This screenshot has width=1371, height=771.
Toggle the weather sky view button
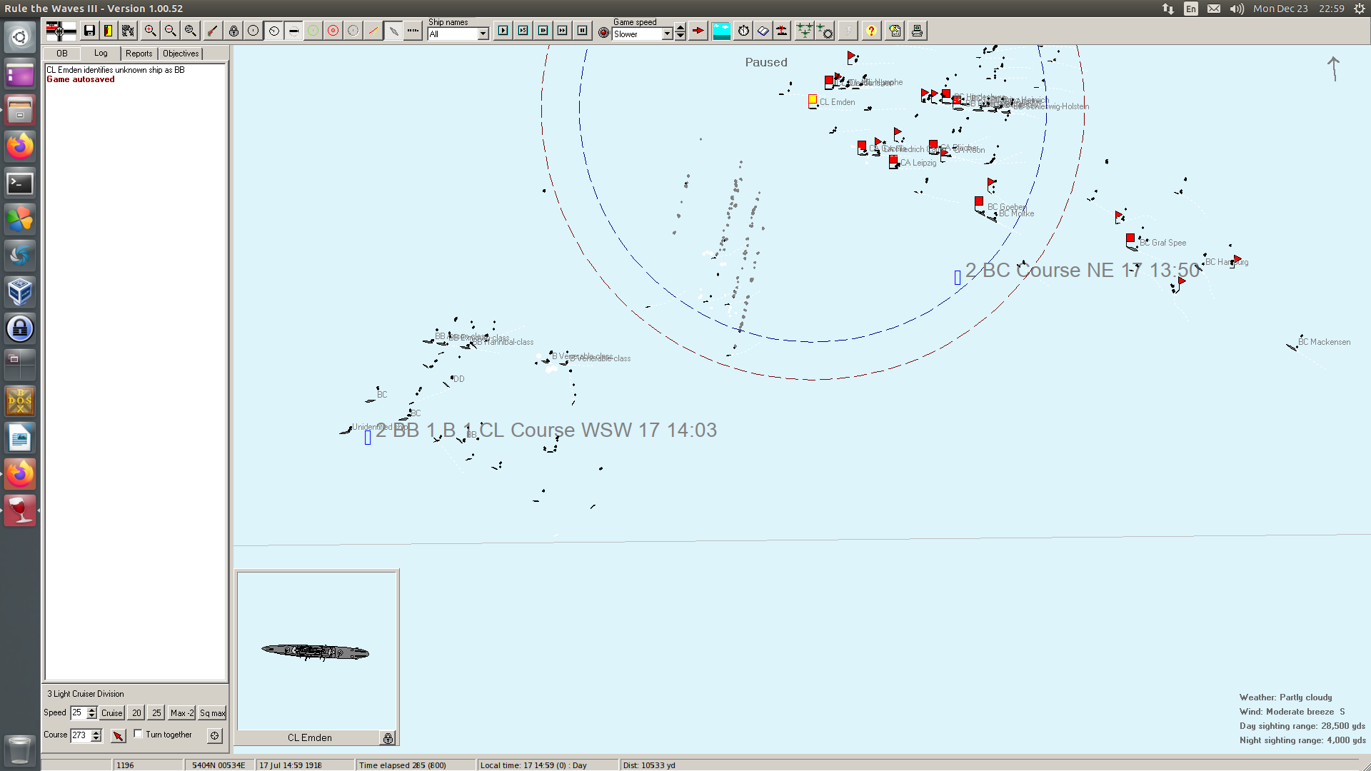[x=721, y=31]
